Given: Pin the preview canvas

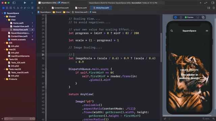Looking at the screenshot, I should coord(165,119).
